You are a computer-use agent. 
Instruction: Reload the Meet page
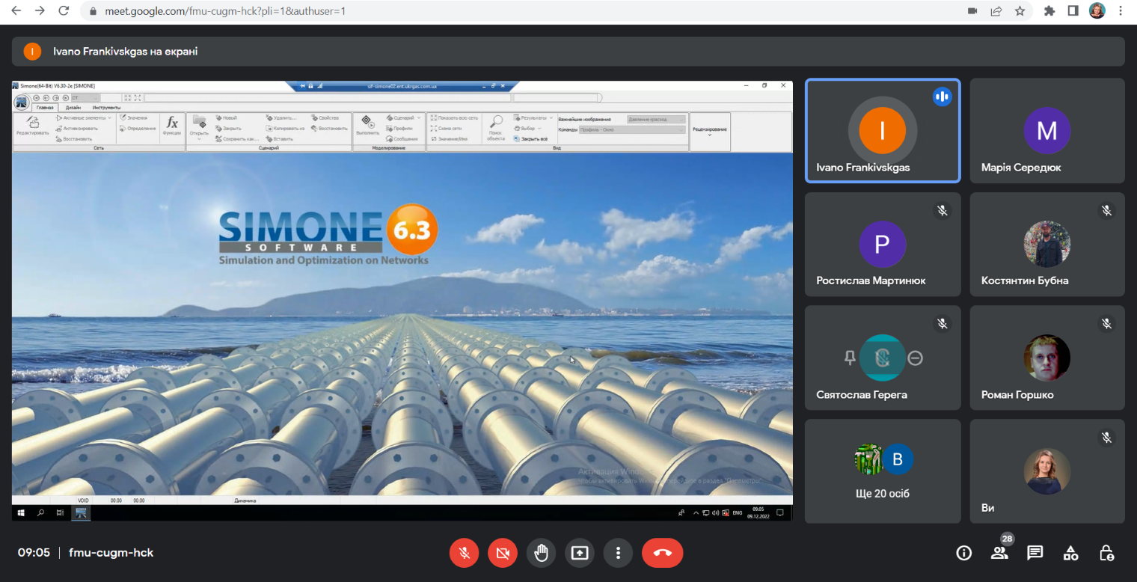(64, 11)
